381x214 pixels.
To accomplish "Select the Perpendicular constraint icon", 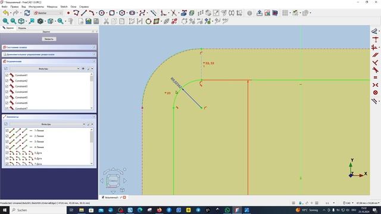I will pos(376,62).
